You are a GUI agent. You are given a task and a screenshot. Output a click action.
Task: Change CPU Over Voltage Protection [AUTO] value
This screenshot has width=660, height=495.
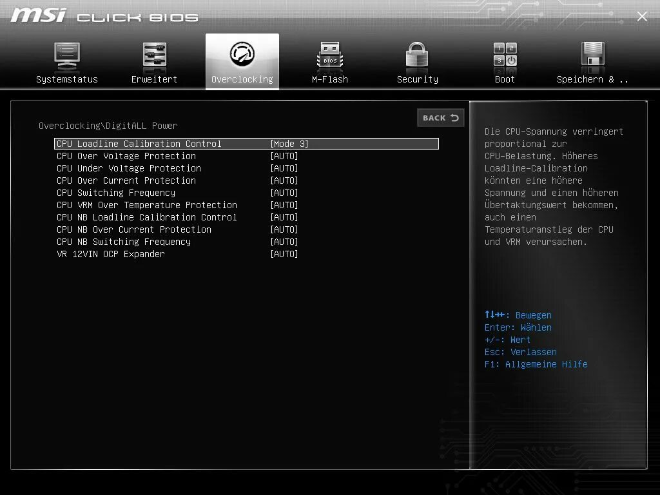coord(284,156)
